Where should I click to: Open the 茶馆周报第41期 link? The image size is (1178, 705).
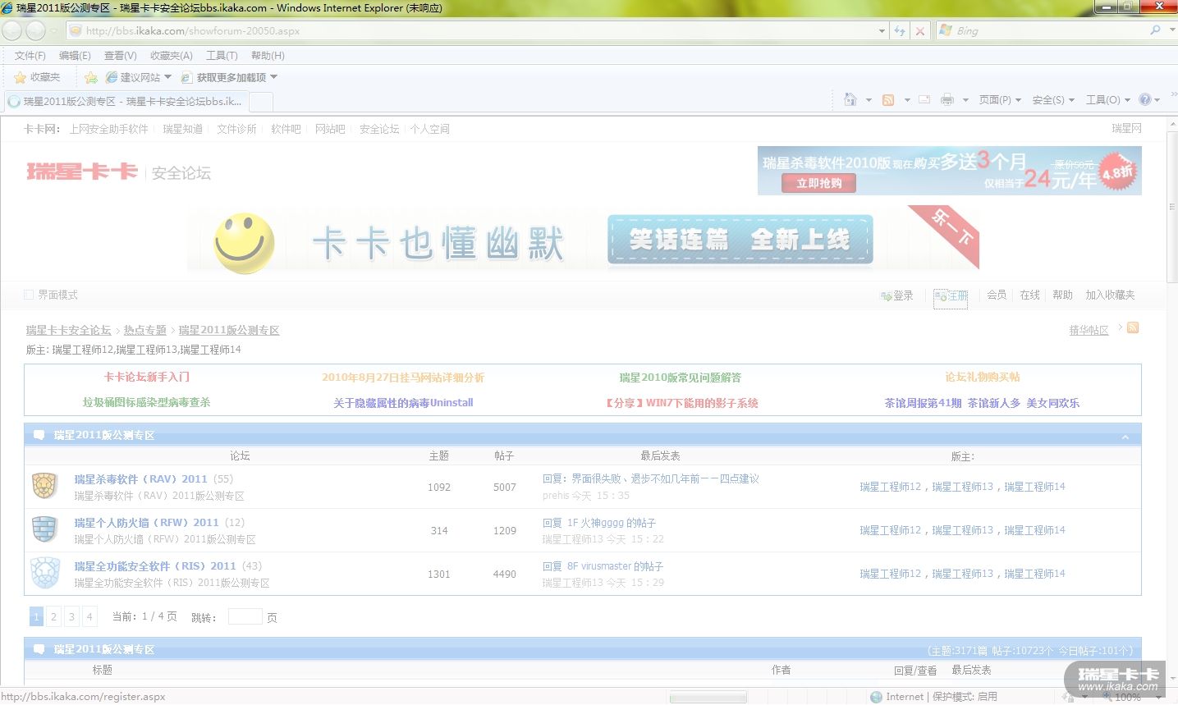923,403
